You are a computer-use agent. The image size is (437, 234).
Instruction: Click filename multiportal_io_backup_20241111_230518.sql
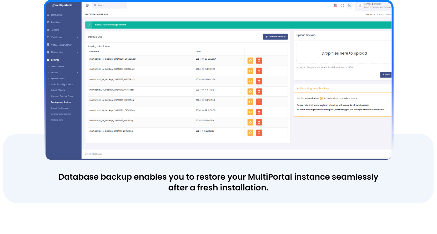[111, 131]
